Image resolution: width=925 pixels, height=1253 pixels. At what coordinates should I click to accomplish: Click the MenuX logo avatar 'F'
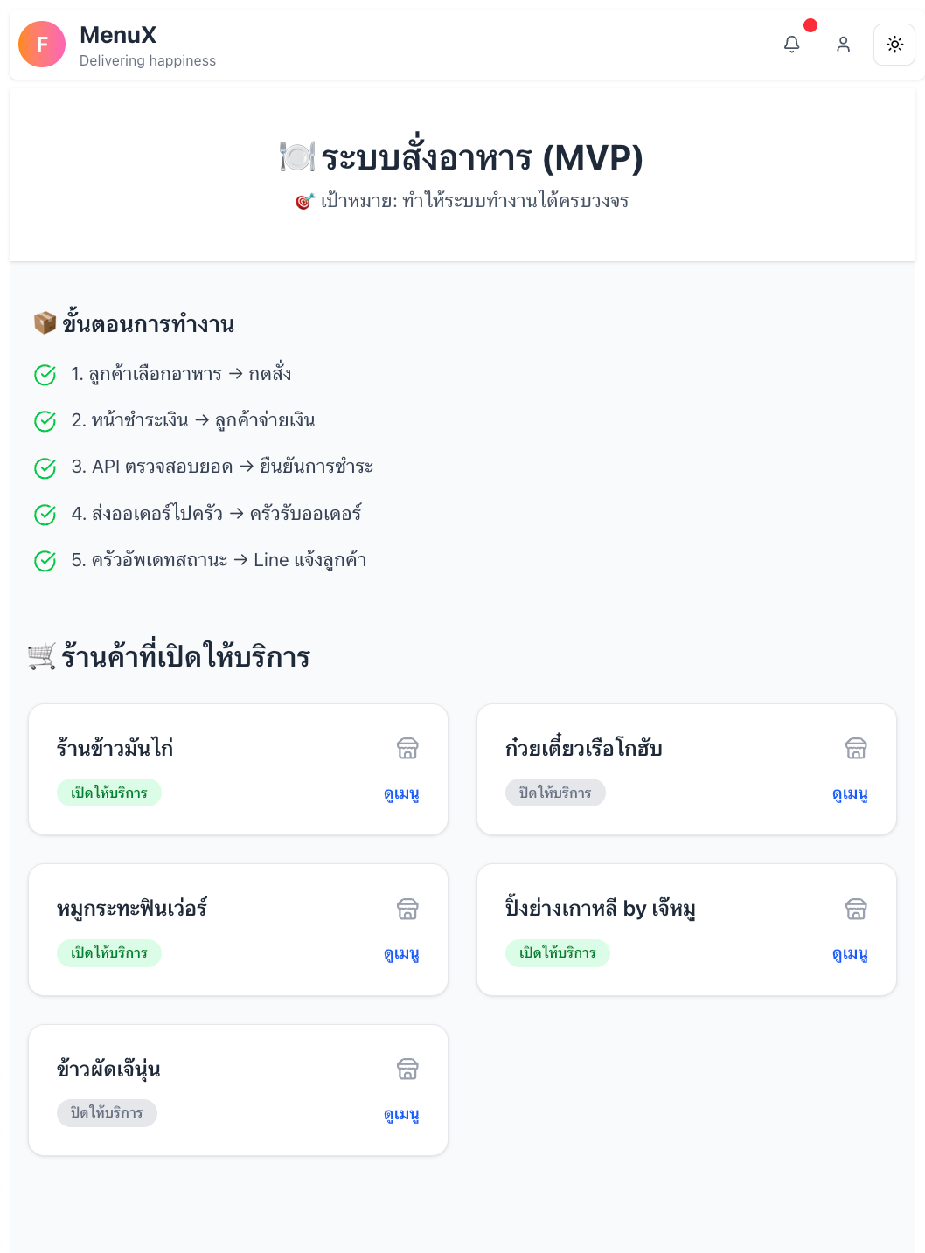(42, 45)
